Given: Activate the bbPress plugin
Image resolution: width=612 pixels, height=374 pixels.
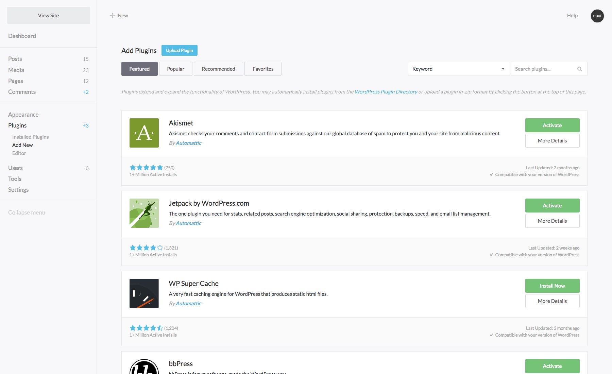Looking at the screenshot, I should (552, 366).
